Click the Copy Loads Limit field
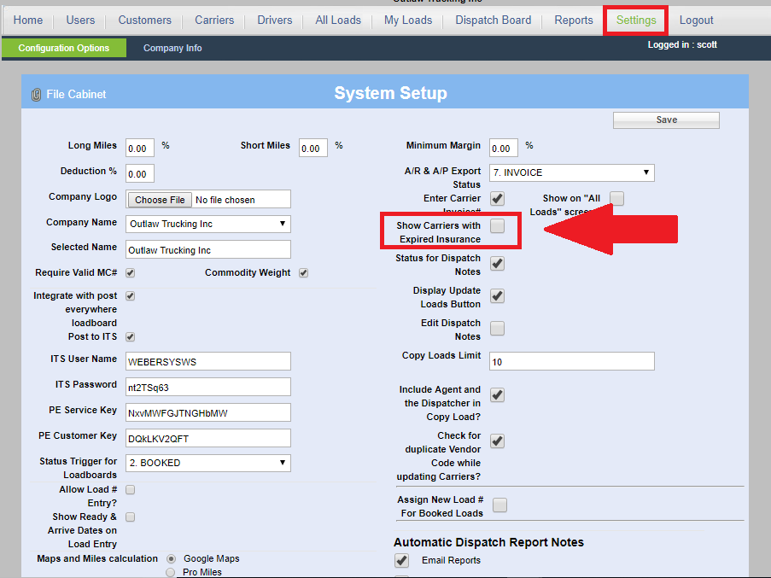 coord(571,361)
